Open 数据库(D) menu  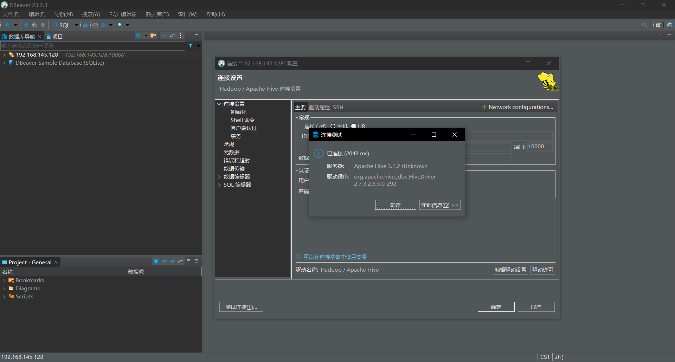[157, 14]
